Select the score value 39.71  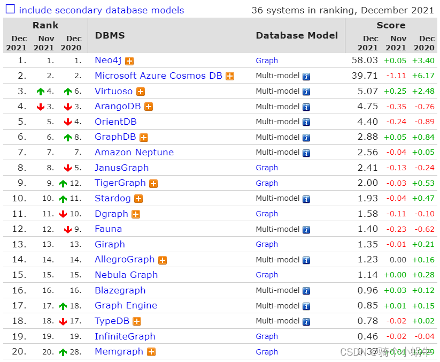coord(365,76)
